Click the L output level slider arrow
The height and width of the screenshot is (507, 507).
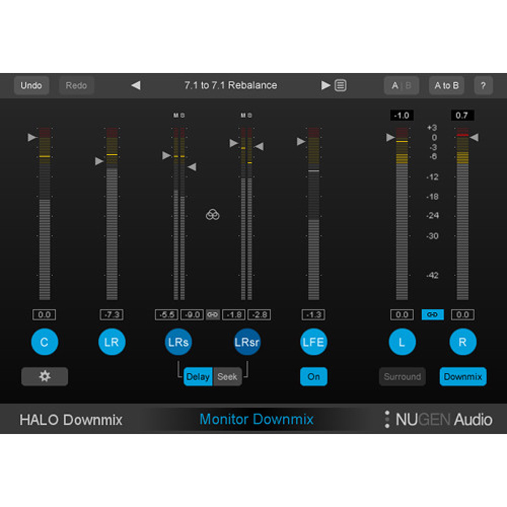(390, 137)
